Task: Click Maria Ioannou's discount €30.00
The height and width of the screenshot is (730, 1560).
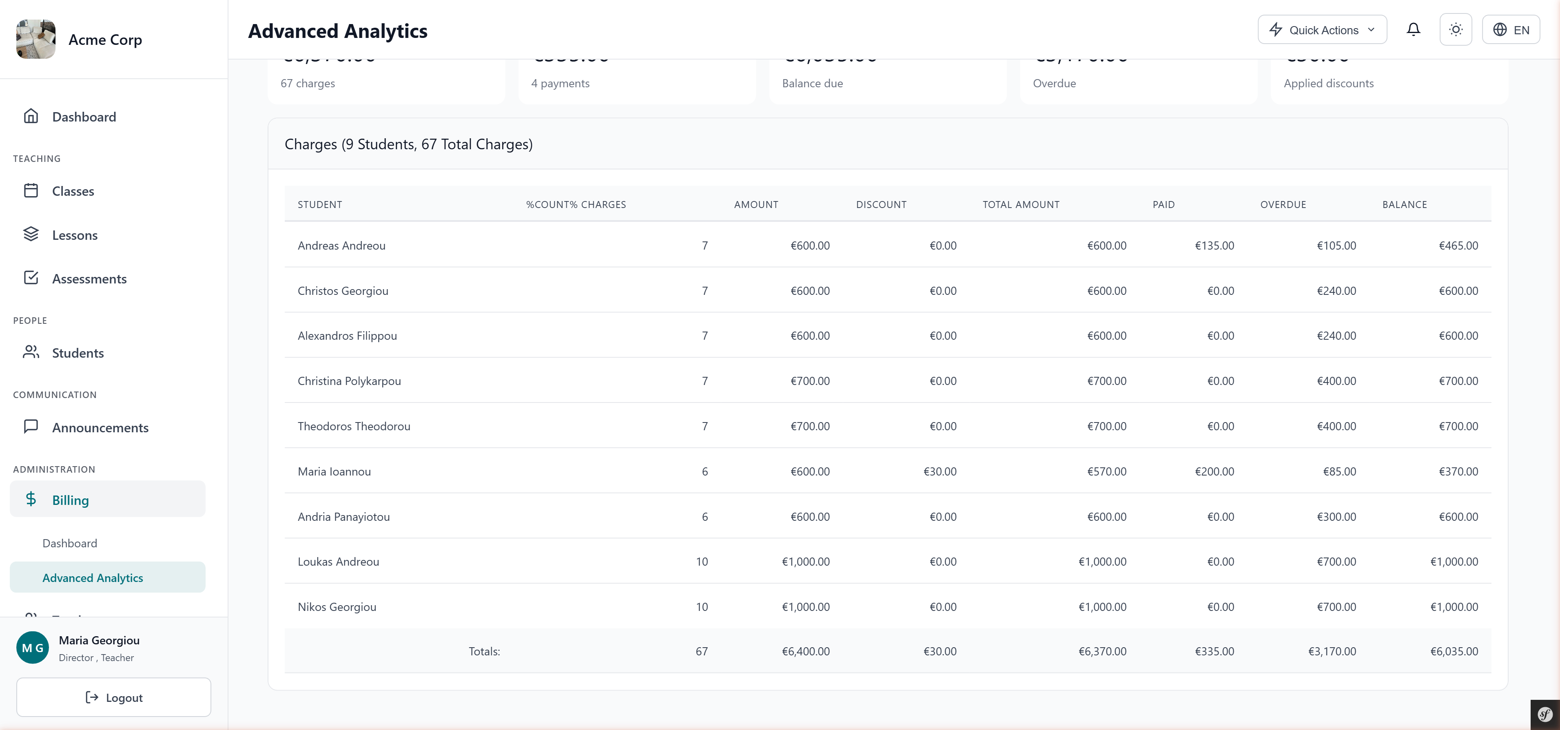Action: pyautogui.click(x=940, y=471)
